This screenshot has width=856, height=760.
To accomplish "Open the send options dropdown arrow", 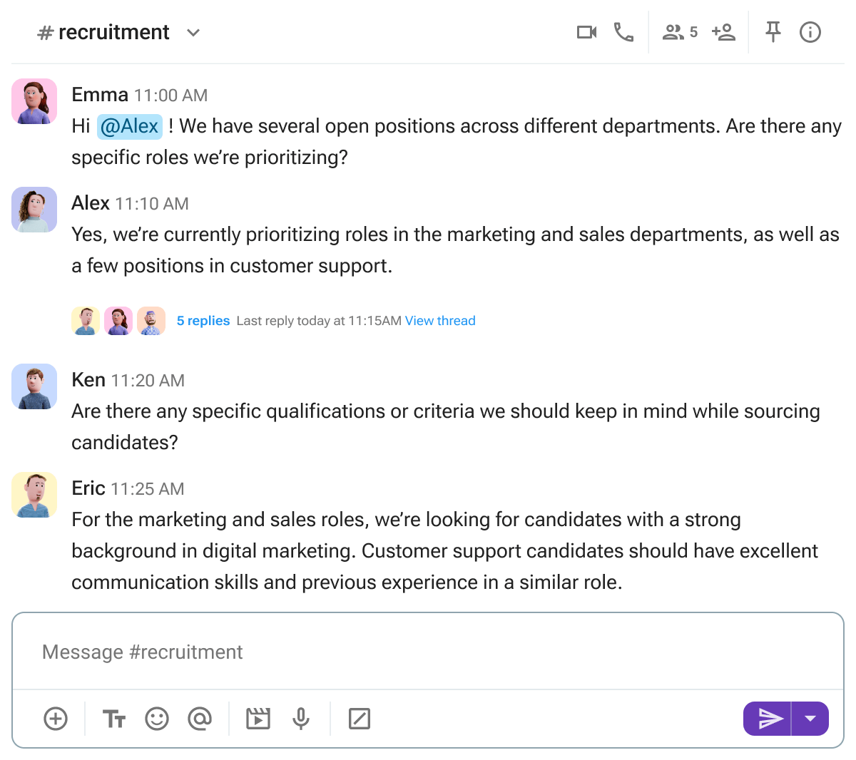I will [x=811, y=719].
